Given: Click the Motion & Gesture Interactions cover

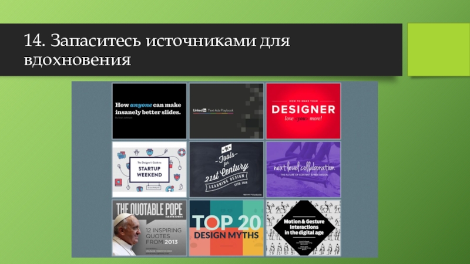Looking at the screenshot, I should coord(303,228).
